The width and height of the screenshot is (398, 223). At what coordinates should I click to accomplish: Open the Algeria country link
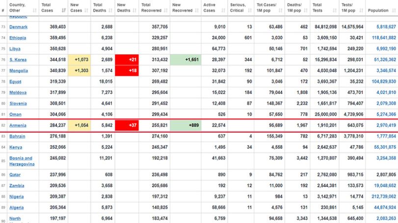[x=17, y=207]
